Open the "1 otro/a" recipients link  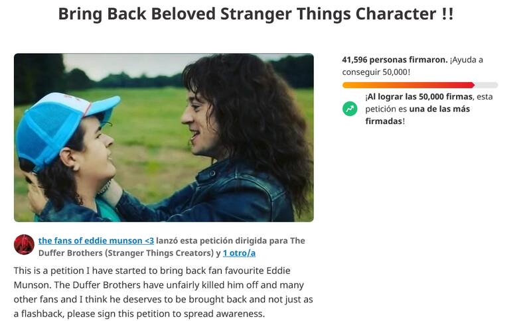point(239,253)
